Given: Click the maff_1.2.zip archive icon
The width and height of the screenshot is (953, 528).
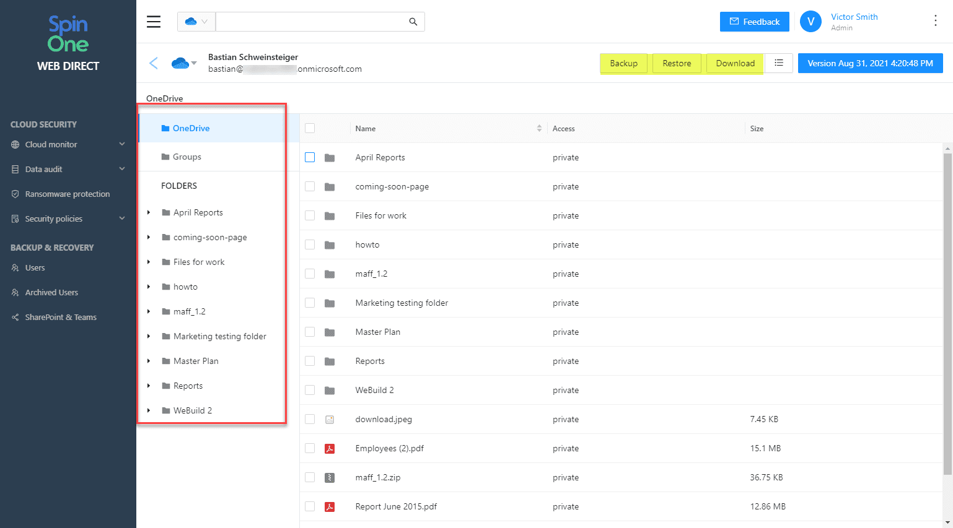Looking at the screenshot, I should tap(330, 478).
